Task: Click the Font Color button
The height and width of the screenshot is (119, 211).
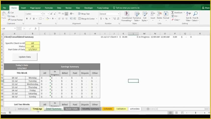Action: (53, 19)
